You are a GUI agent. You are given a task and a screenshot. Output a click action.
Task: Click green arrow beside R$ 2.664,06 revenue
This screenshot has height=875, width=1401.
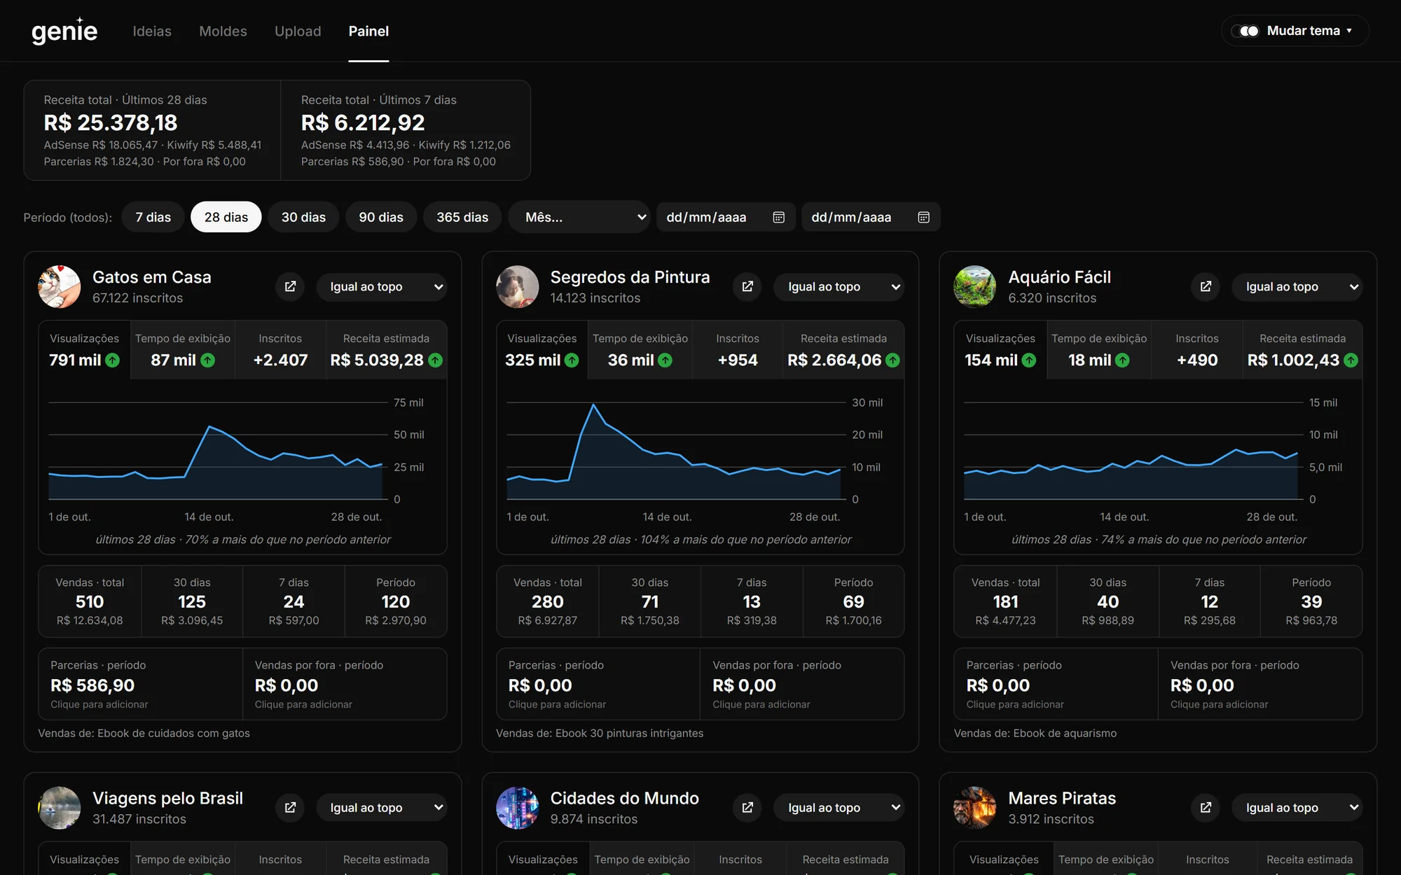pyautogui.click(x=892, y=360)
